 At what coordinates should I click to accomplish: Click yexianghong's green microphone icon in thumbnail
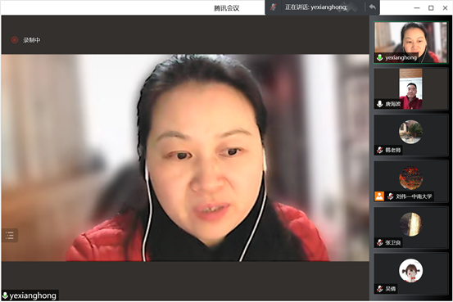tap(379, 58)
